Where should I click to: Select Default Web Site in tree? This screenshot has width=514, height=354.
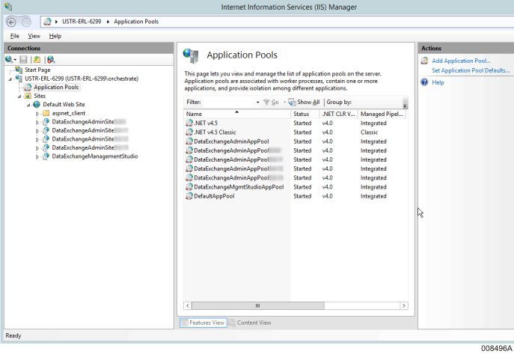click(64, 104)
